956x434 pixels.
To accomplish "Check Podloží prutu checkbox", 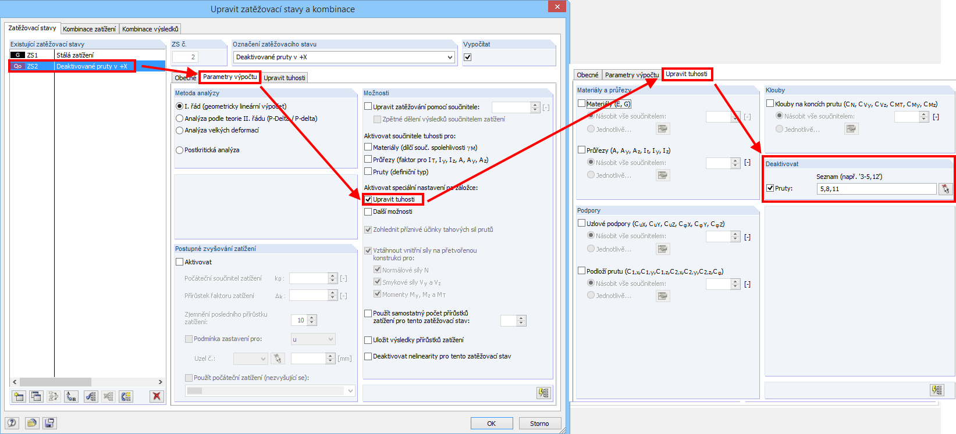I will [x=581, y=271].
